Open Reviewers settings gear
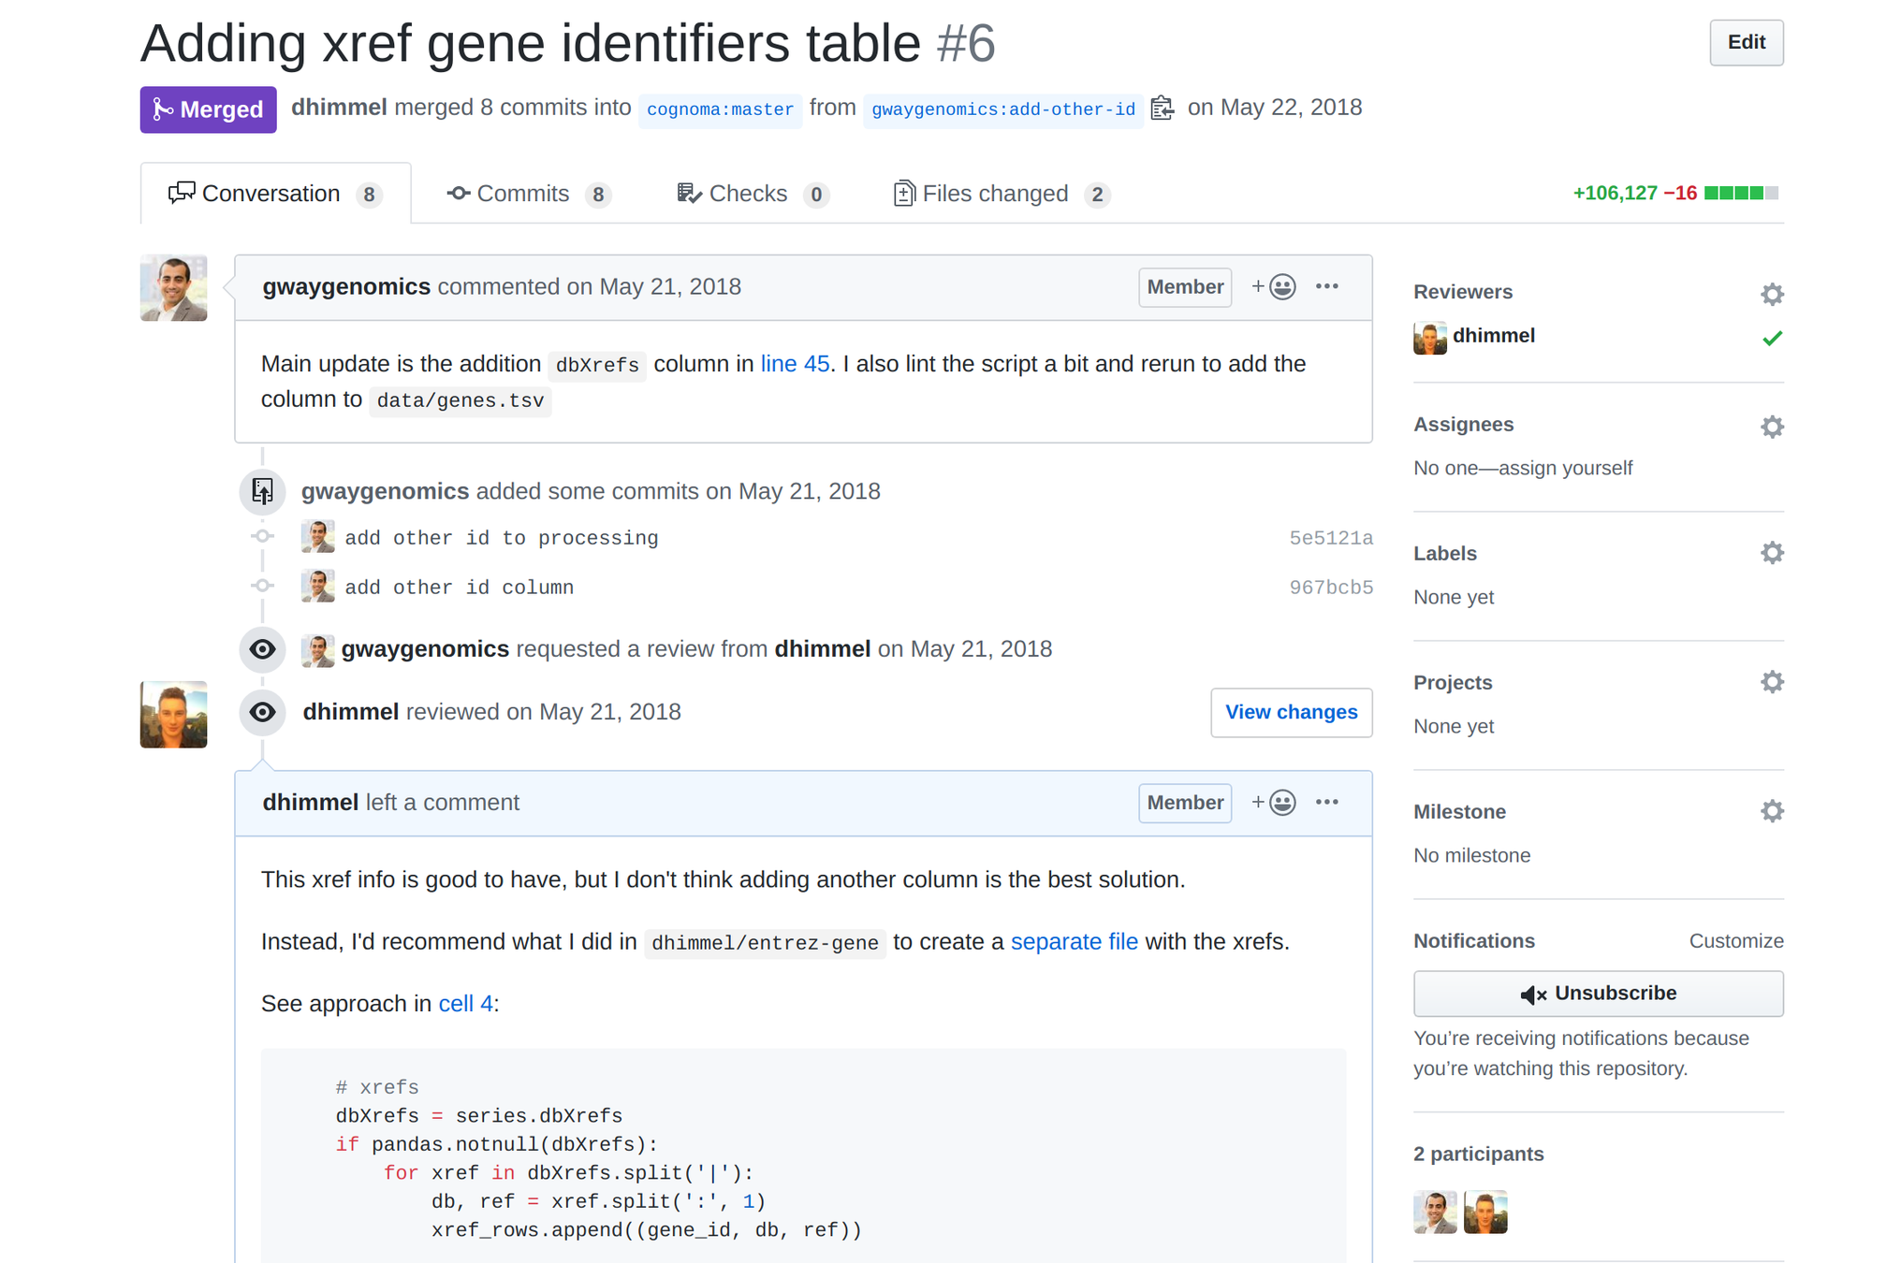This screenshot has height=1263, width=1901. click(x=1771, y=294)
